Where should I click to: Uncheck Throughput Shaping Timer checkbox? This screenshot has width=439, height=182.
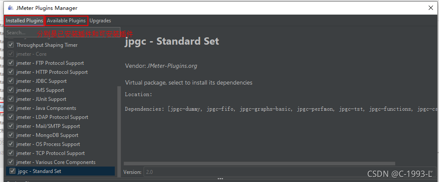[x=11, y=45]
